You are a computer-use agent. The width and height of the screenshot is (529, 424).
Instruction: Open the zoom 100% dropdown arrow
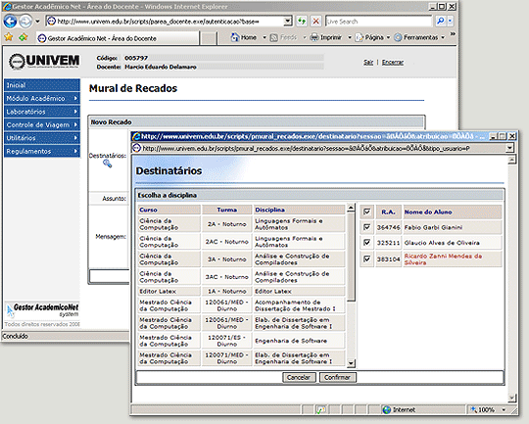pyautogui.click(x=504, y=410)
